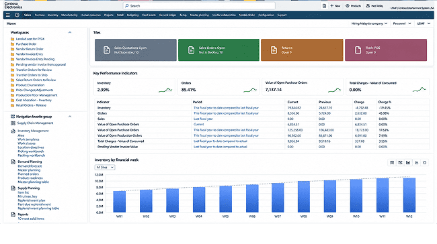Open the recent items clock icon

pos(17,15)
